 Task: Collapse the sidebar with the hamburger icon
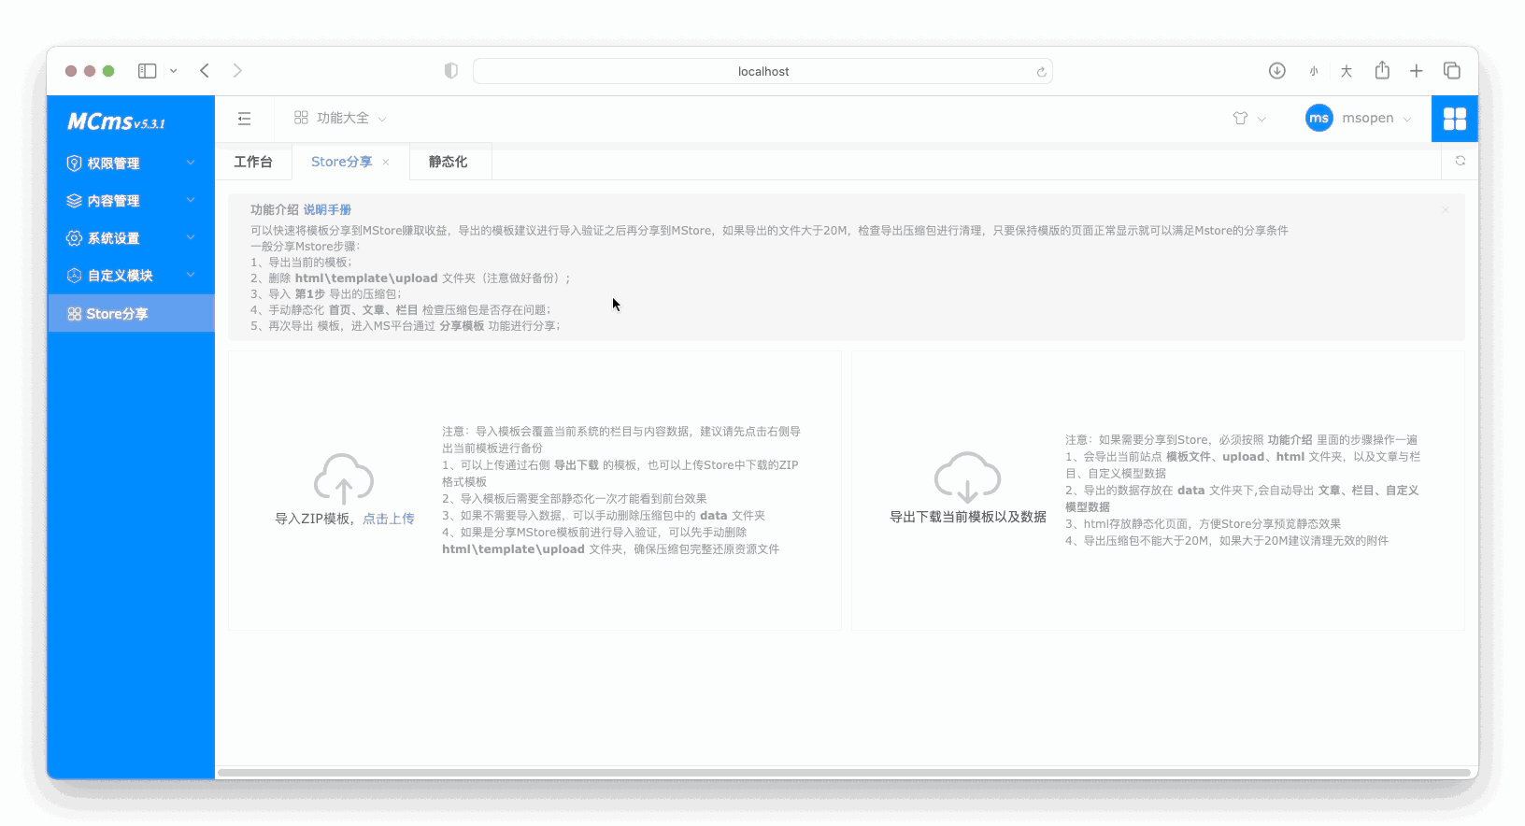tap(244, 119)
